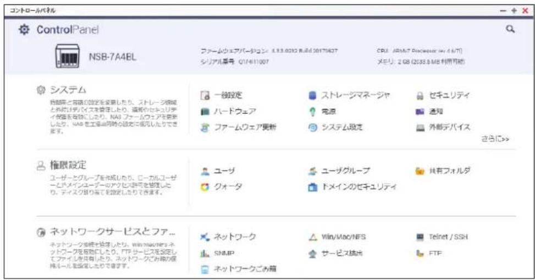Click the 共有フォルダ icon
This screenshot has width=535, height=280.
420,171
